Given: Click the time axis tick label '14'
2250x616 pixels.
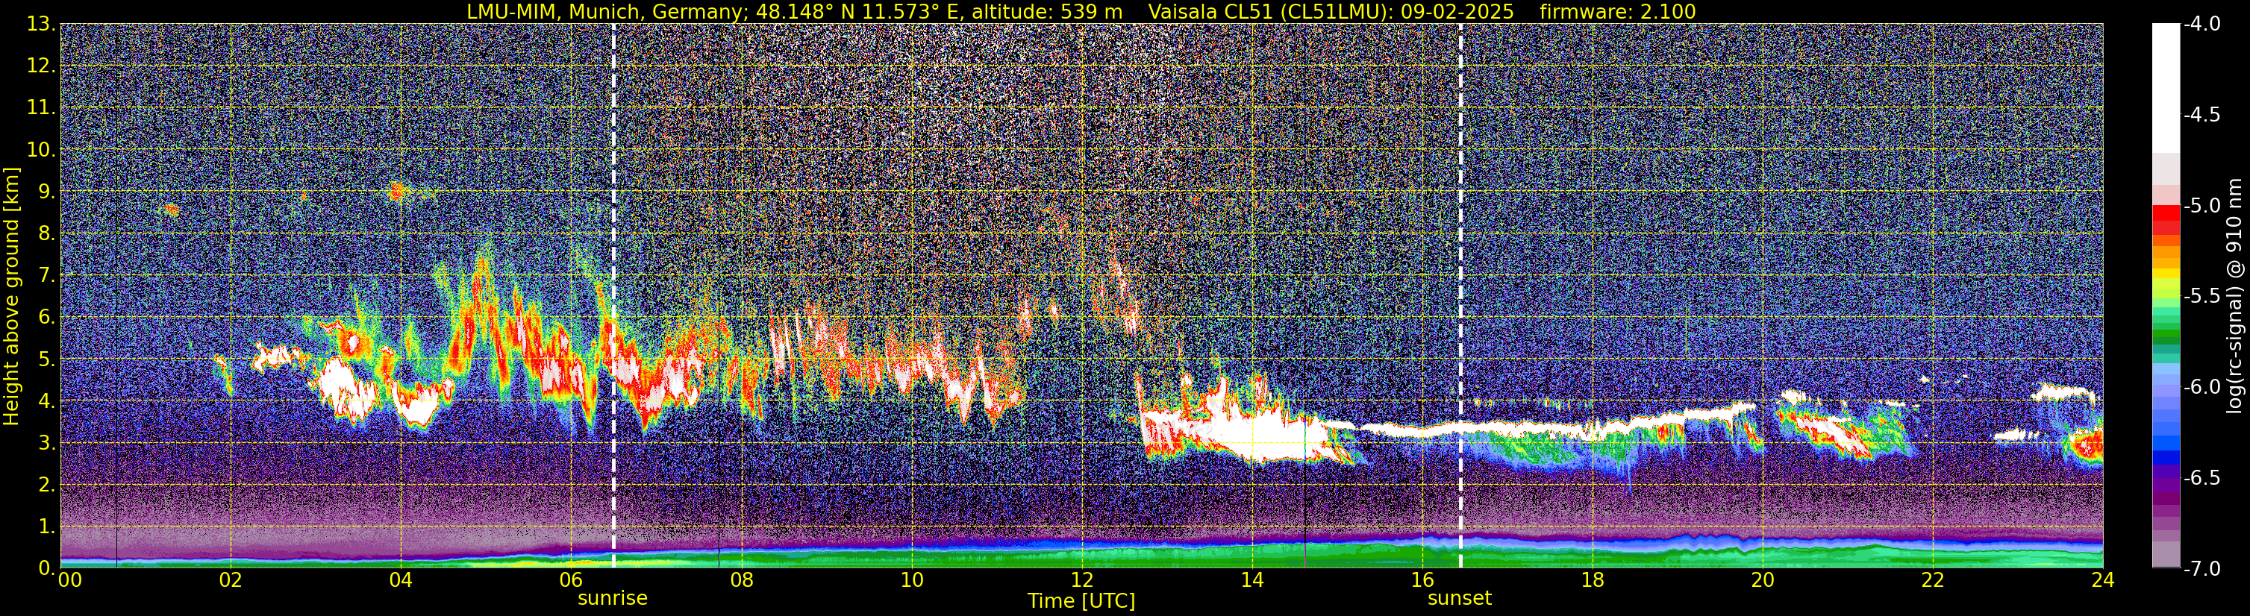Looking at the screenshot, I should click(x=1251, y=580).
